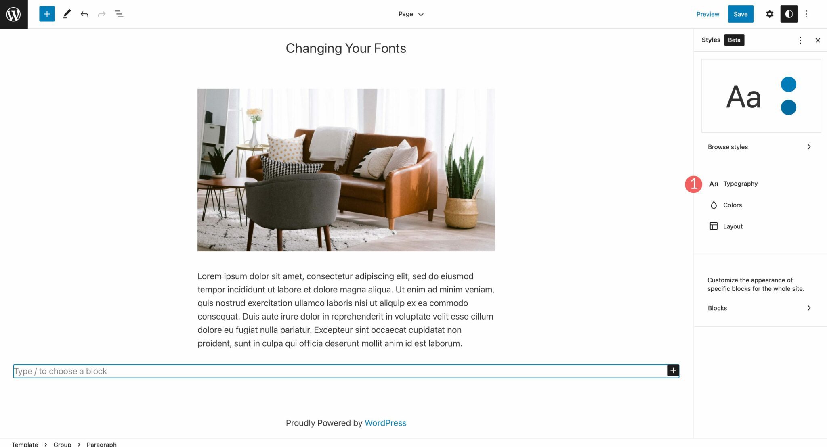The height and width of the screenshot is (447, 827).
Task: Click the Settings gear icon
Action: (x=770, y=14)
